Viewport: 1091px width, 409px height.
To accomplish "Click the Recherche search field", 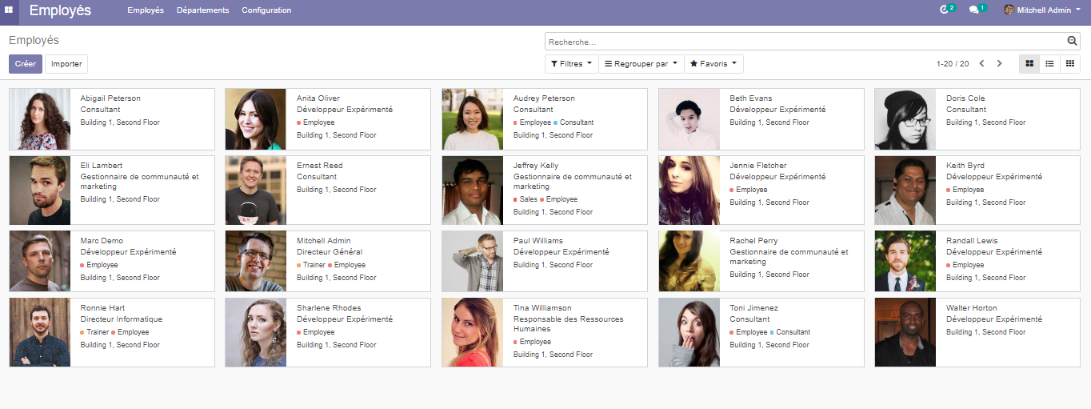I will click(x=804, y=42).
